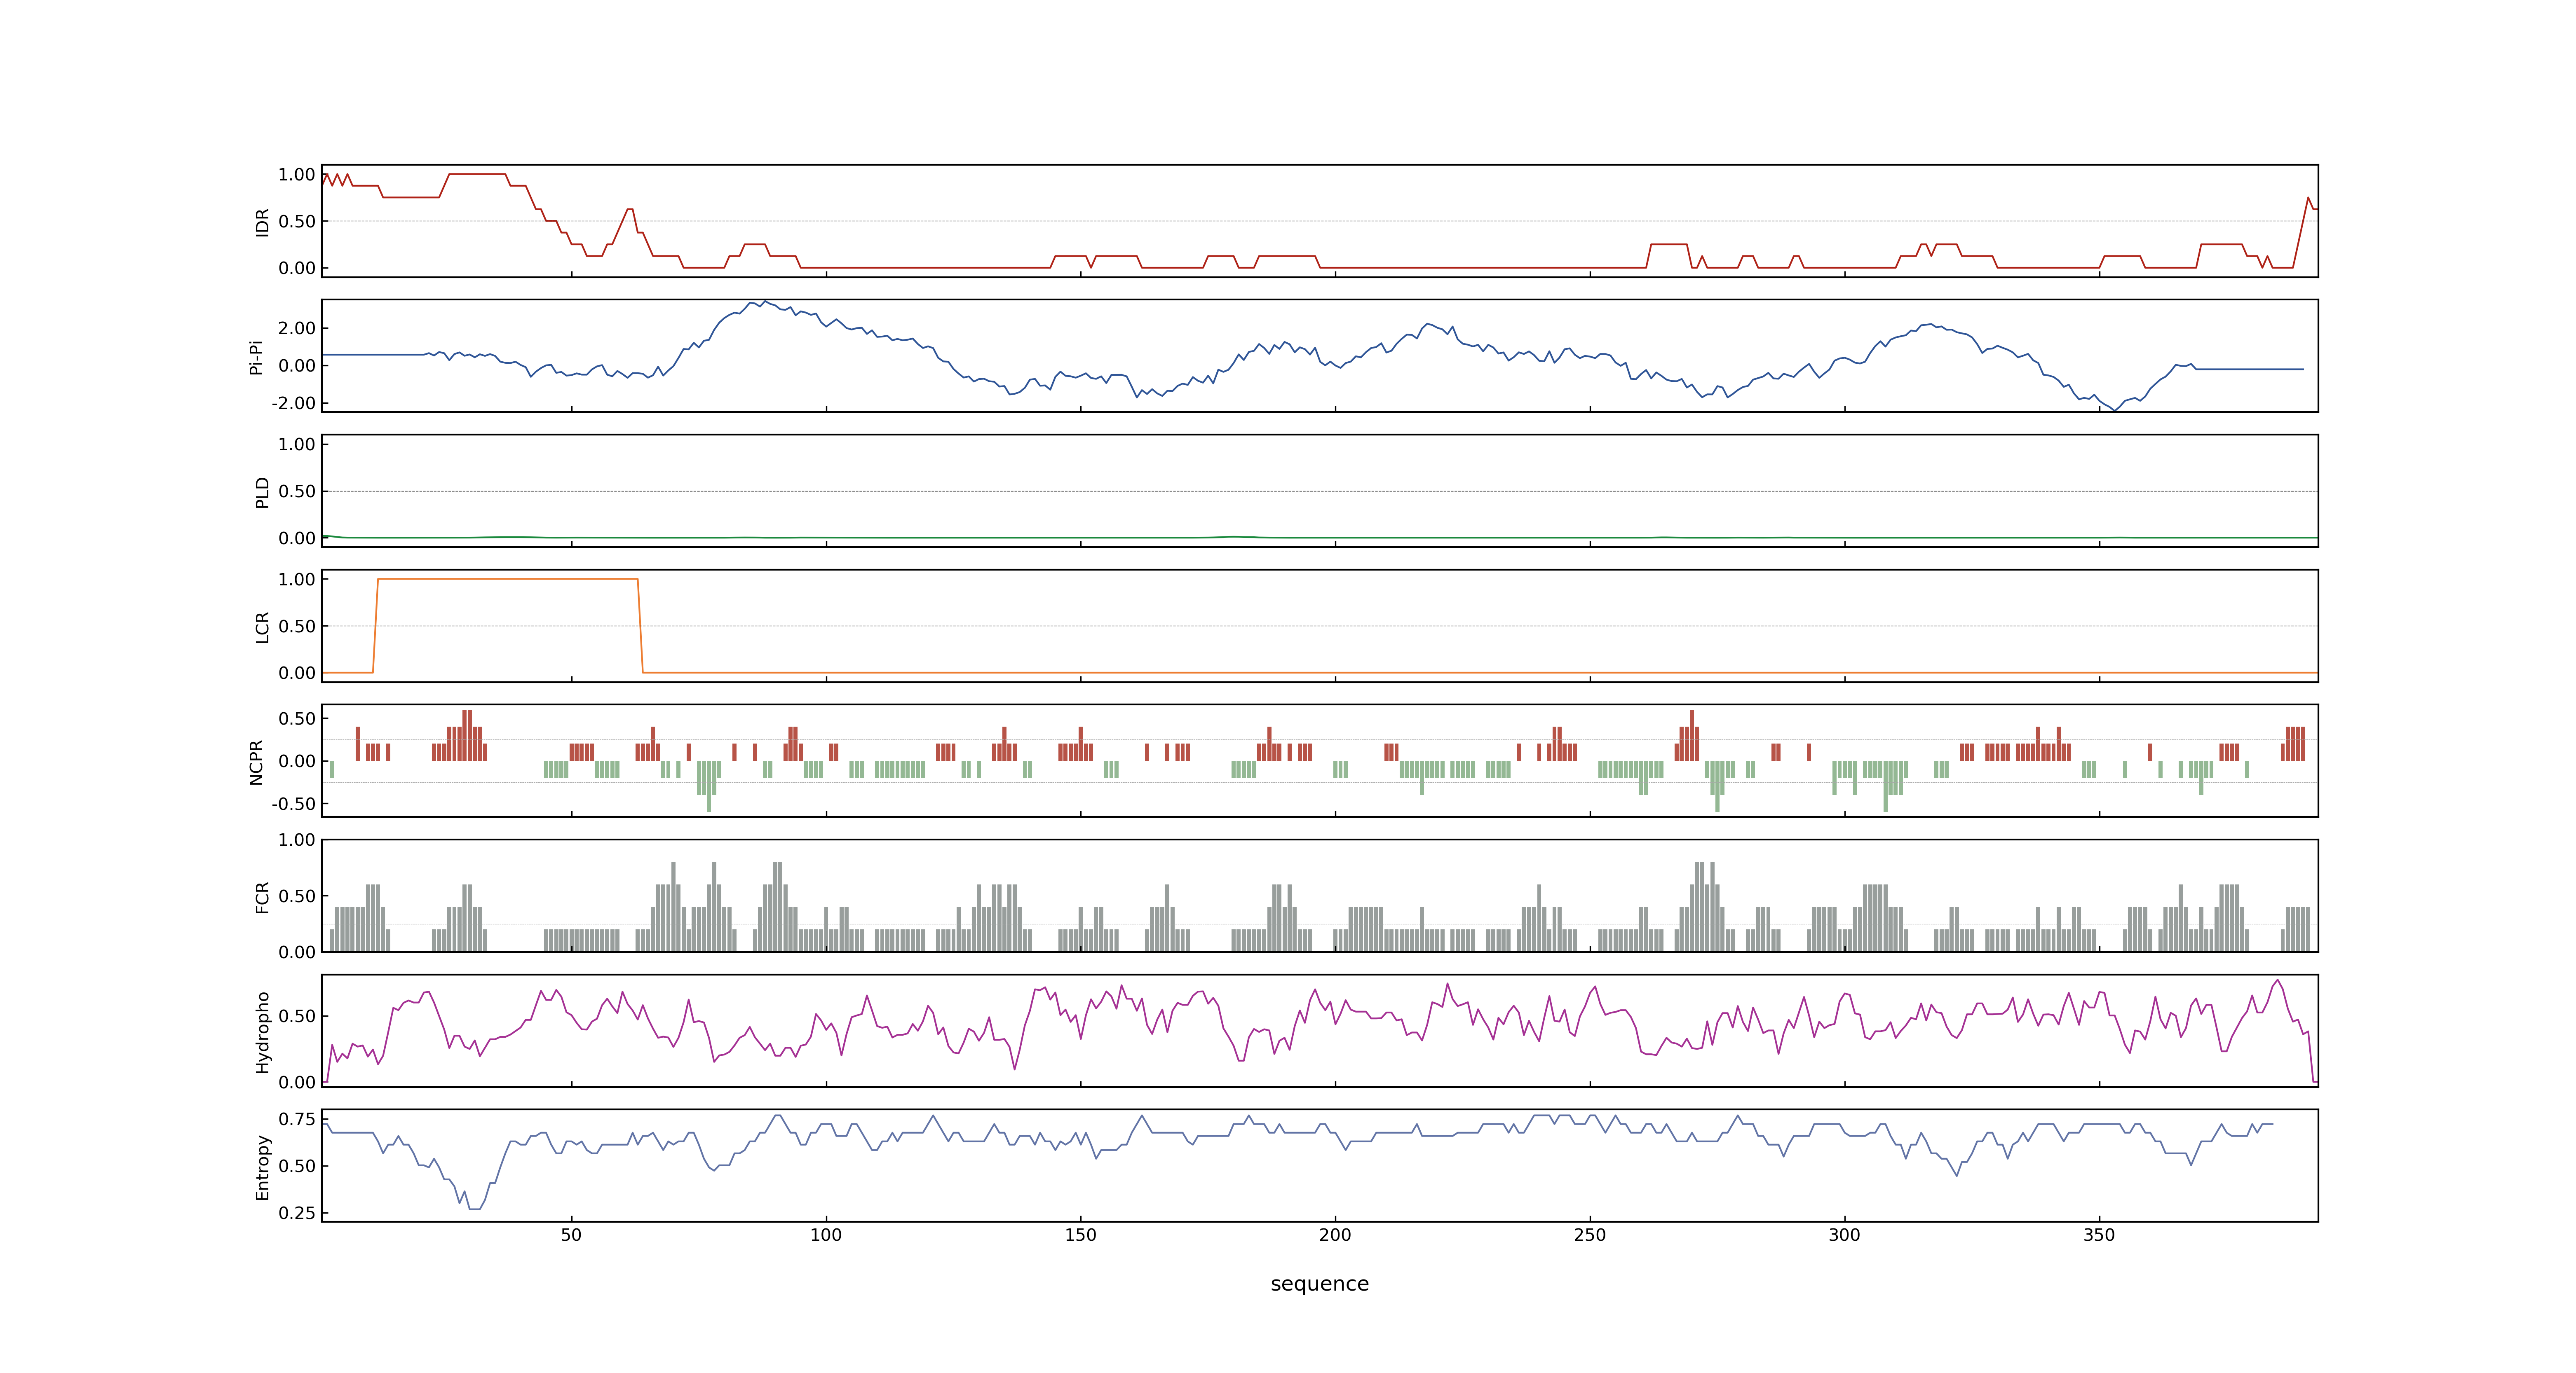Click the Pi-Pi tick label 2.00
The image size is (2576, 1373).
coord(297,329)
